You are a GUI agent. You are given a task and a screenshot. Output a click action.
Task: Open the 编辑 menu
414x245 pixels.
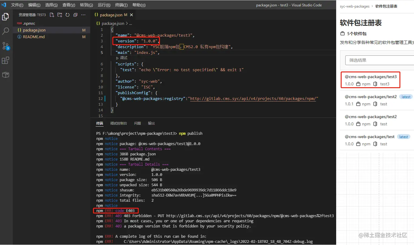34,5
